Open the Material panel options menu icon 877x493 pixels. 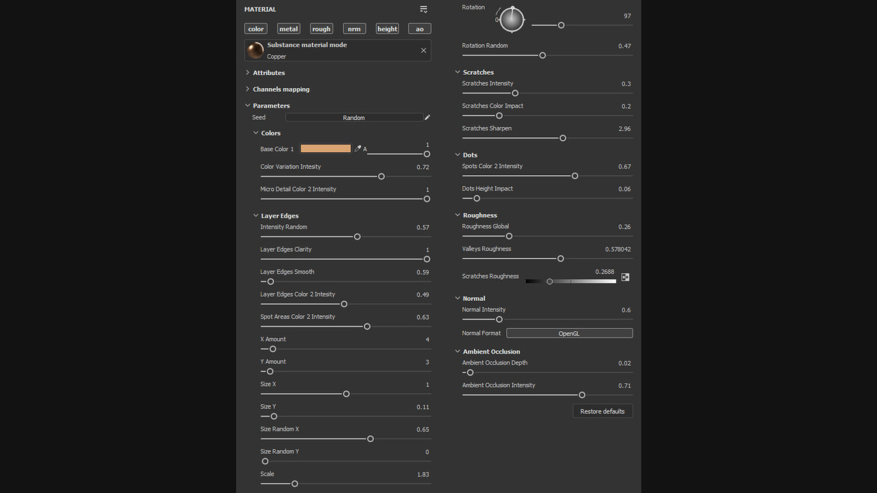point(424,9)
